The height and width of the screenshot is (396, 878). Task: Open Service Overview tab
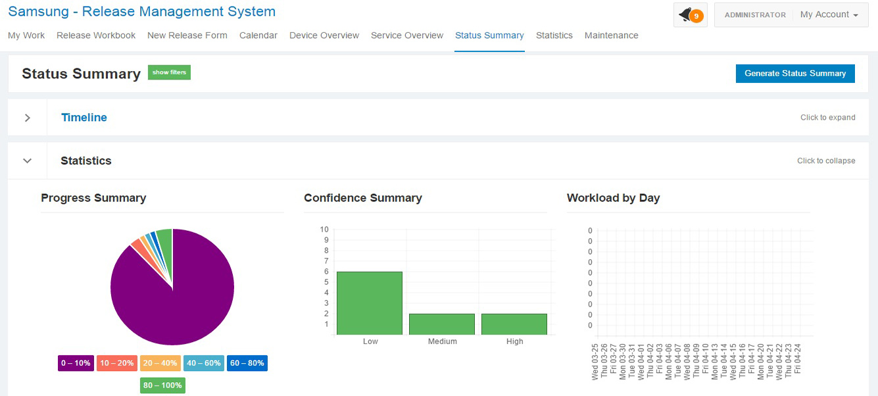[407, 36]
